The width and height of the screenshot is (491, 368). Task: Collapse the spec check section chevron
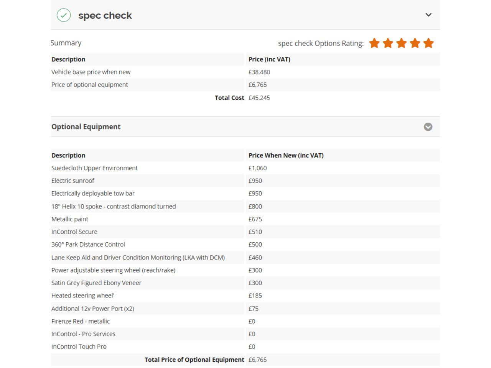(428, 15)
